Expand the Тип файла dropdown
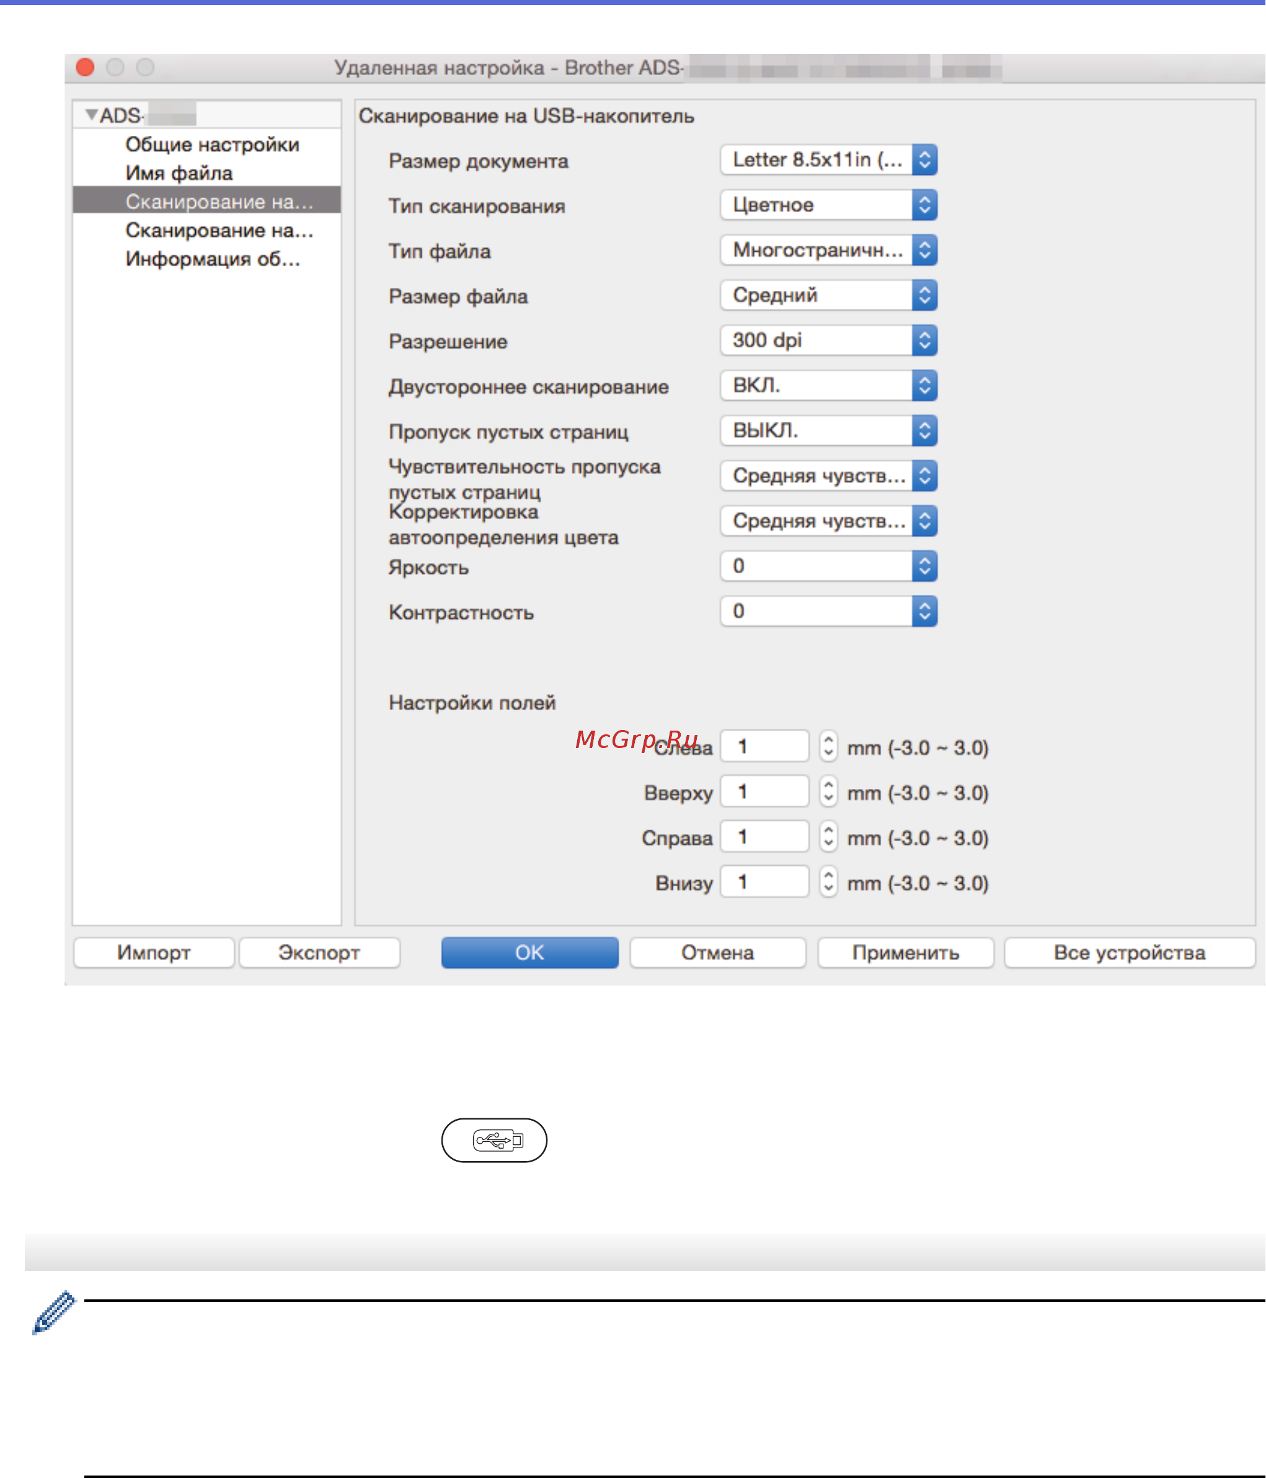 (828, 251)
